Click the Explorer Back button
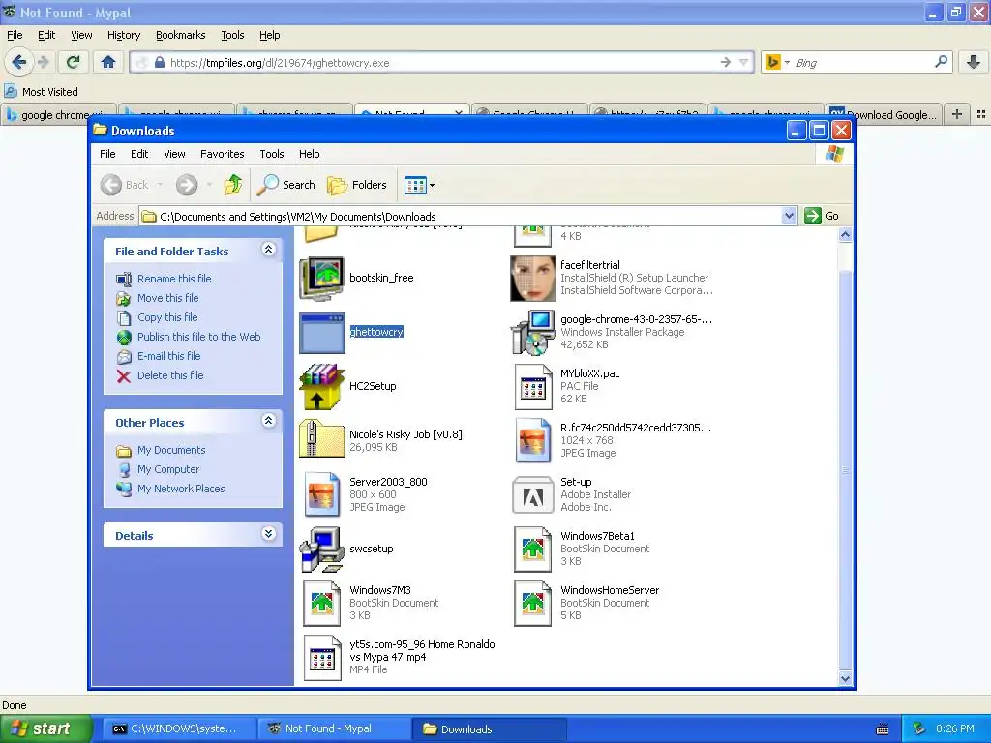Screen dimensions: 991x743 click(x=125, y=185)
